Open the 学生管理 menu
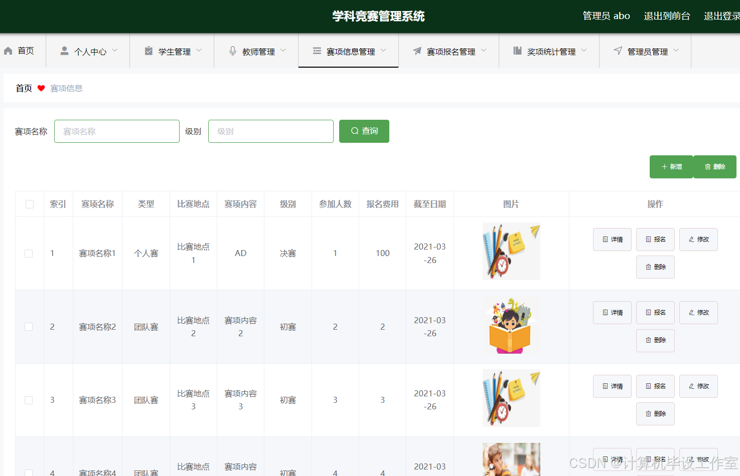 (x=172, y=51)
